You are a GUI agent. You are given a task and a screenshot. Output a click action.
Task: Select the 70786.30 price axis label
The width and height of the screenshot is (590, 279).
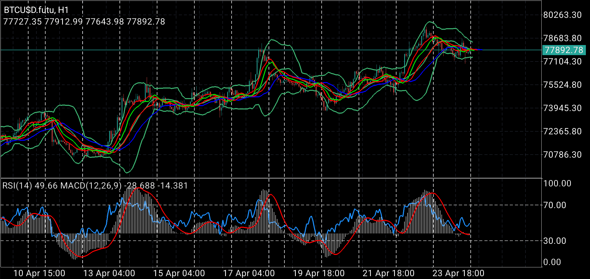coord(562,155)
